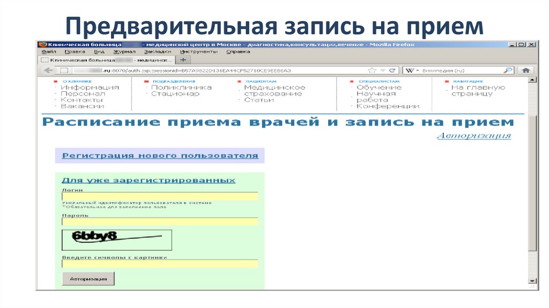Click the Логин input field
The width and height of the screenshot is (549, 308).
(160, 196)
